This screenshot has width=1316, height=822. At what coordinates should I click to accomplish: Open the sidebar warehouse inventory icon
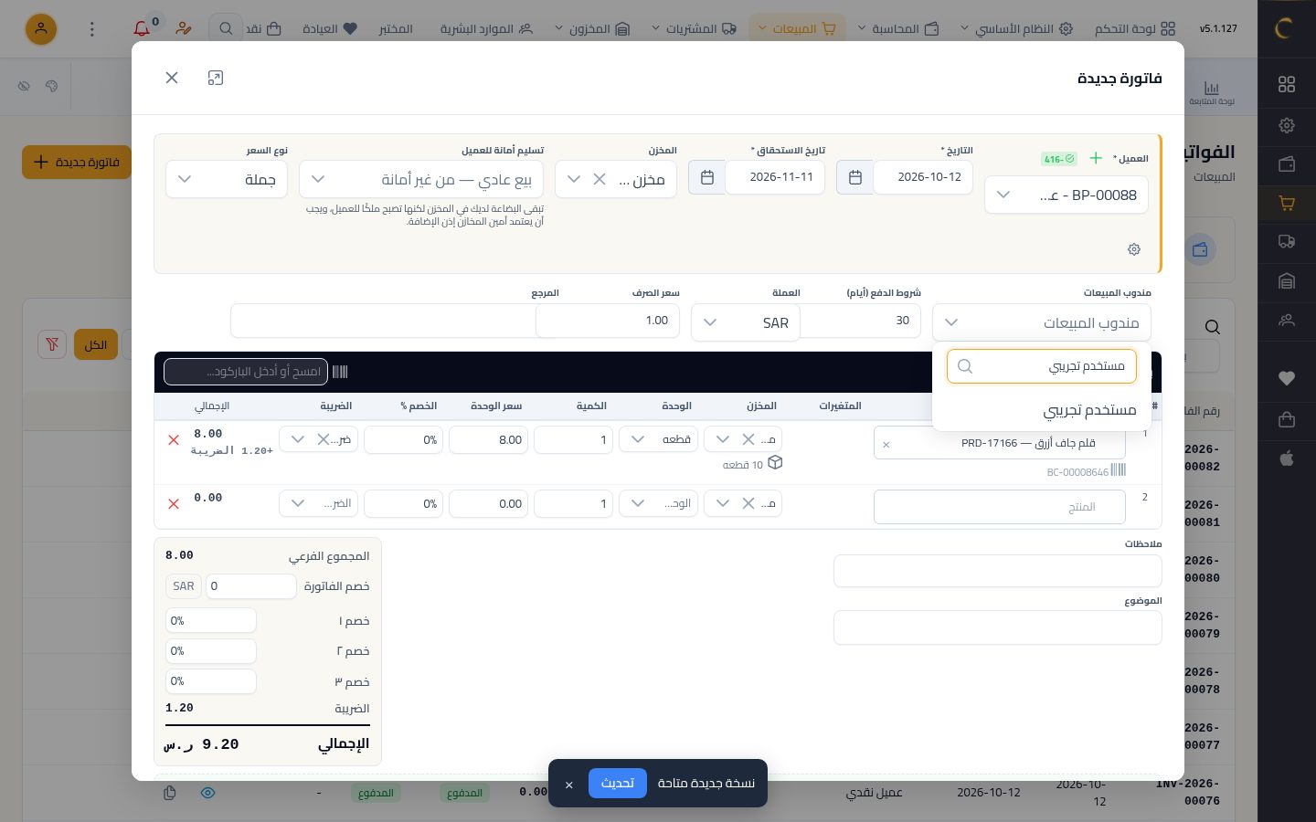pyautogui.click(x=1287, y=281)
